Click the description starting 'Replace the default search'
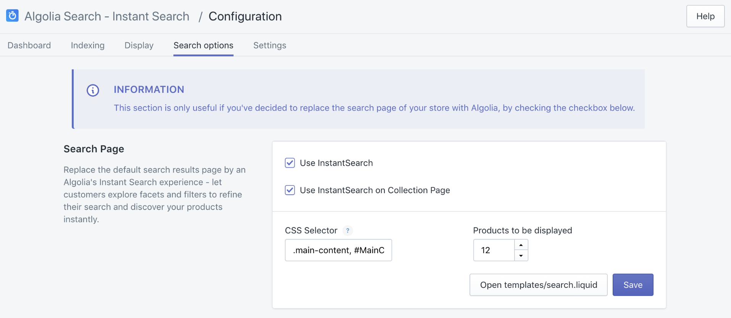The image size is (731, 318). 155,194
